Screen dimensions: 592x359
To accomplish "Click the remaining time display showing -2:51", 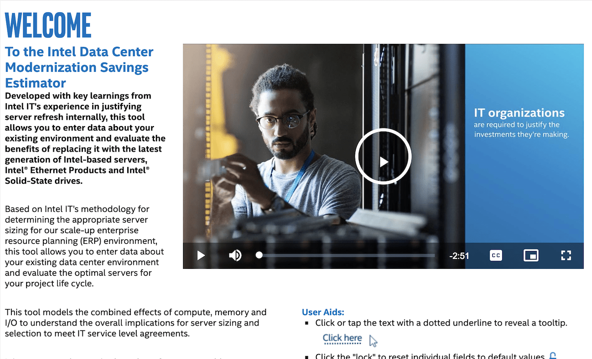I will click(x=459, y=255).
